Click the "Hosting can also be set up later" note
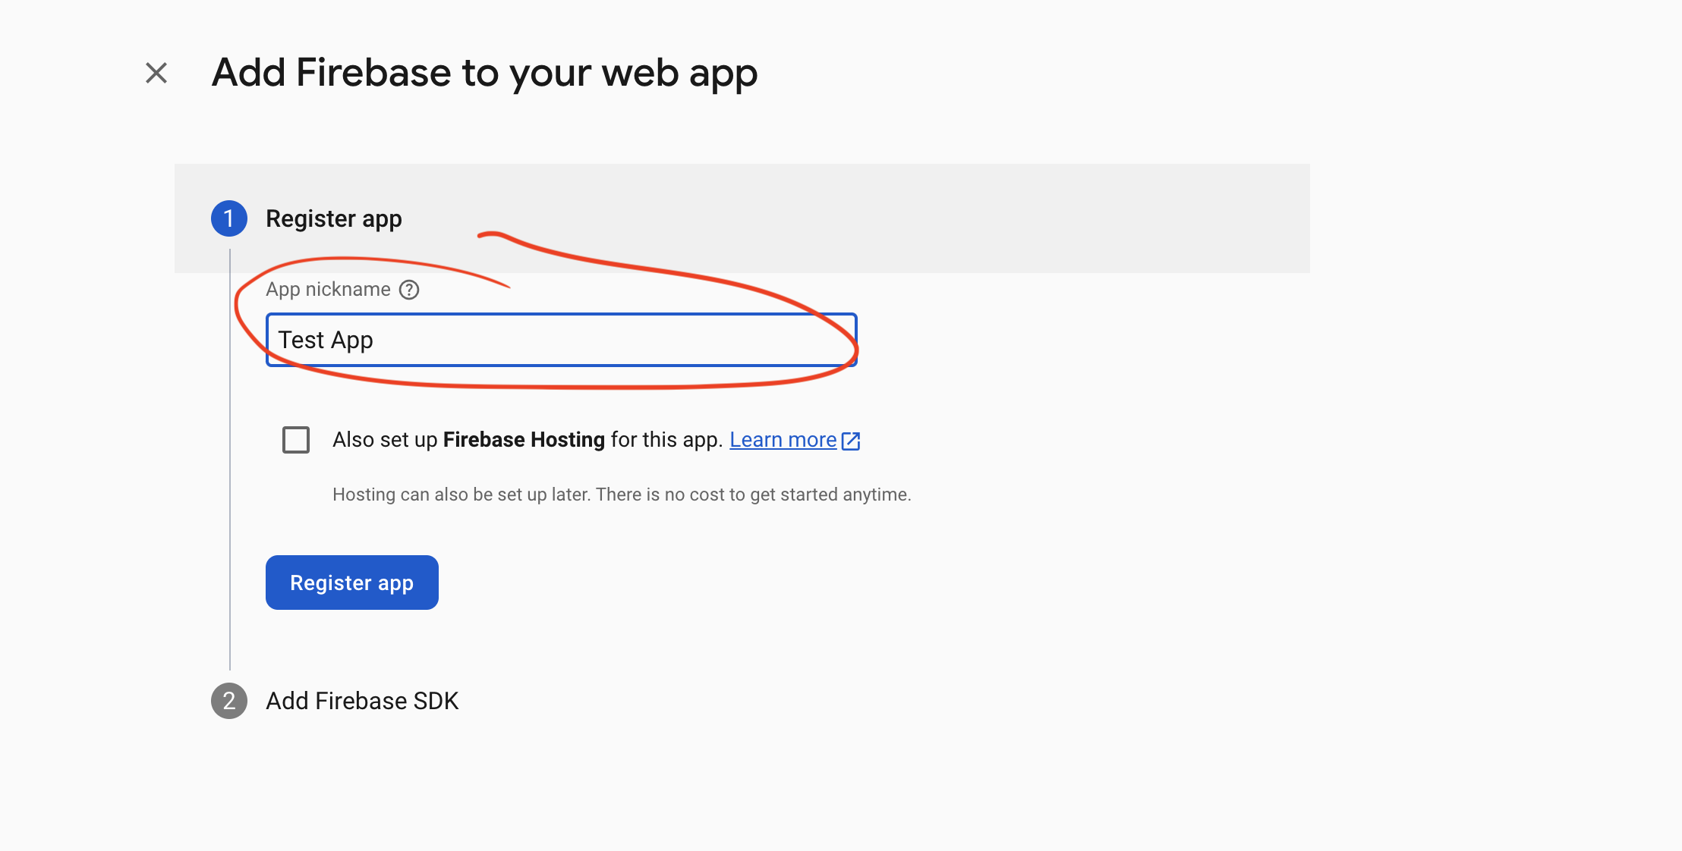The width and height of the screenshot is (1682, 851). click(621, 495)
